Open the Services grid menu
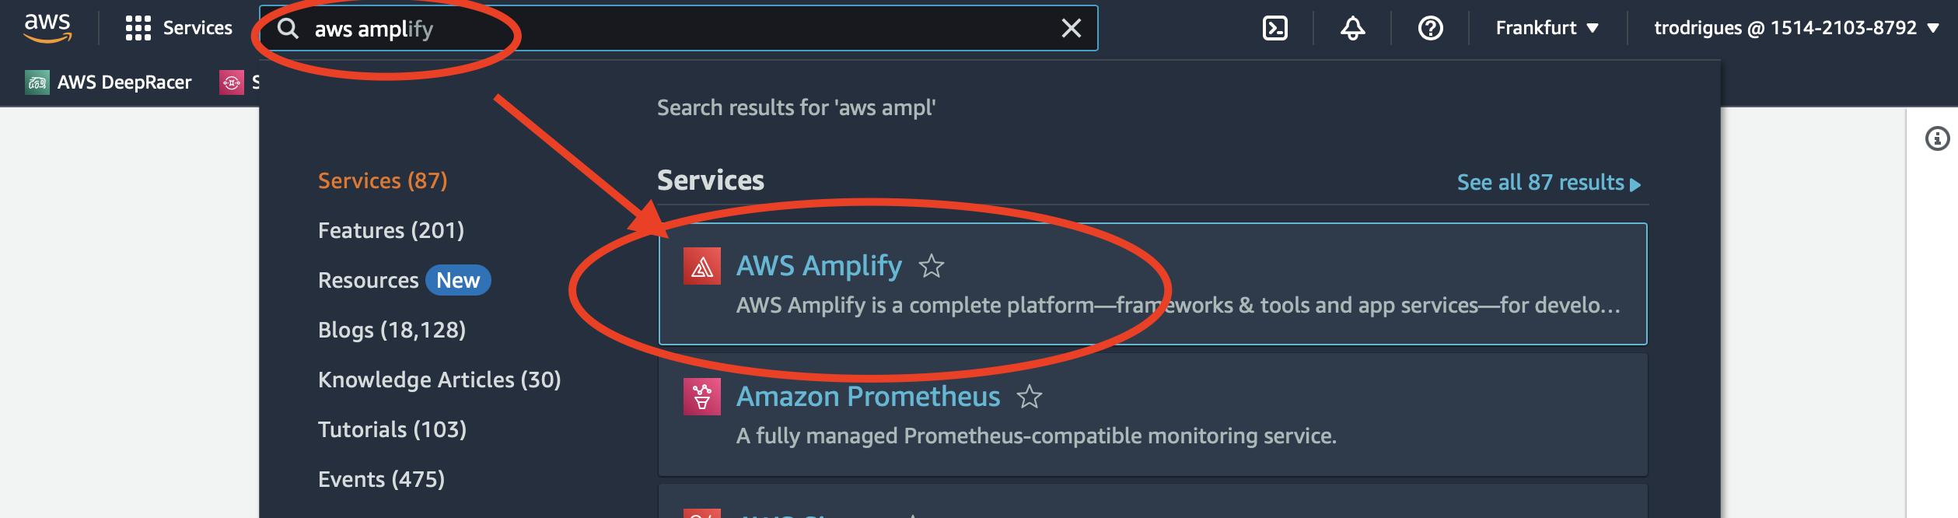The width and height of the screenshot is (1958, 518). (x=179, y=28)
